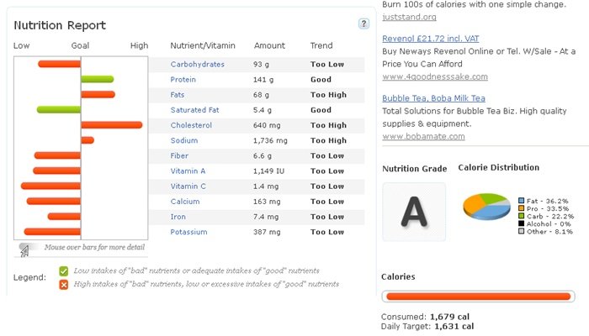Click the Nutrition Grade A badge

pos(414,212)
